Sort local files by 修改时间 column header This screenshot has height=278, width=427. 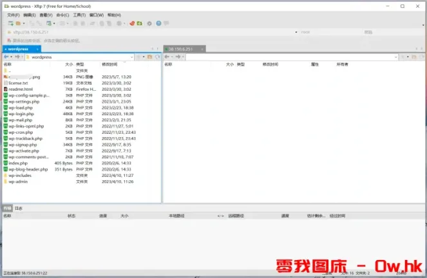click(x=109, y=64)
